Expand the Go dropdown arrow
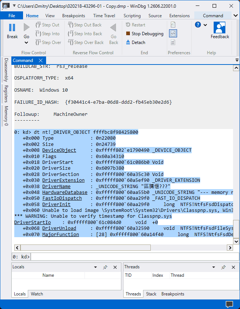 (26, 43)
